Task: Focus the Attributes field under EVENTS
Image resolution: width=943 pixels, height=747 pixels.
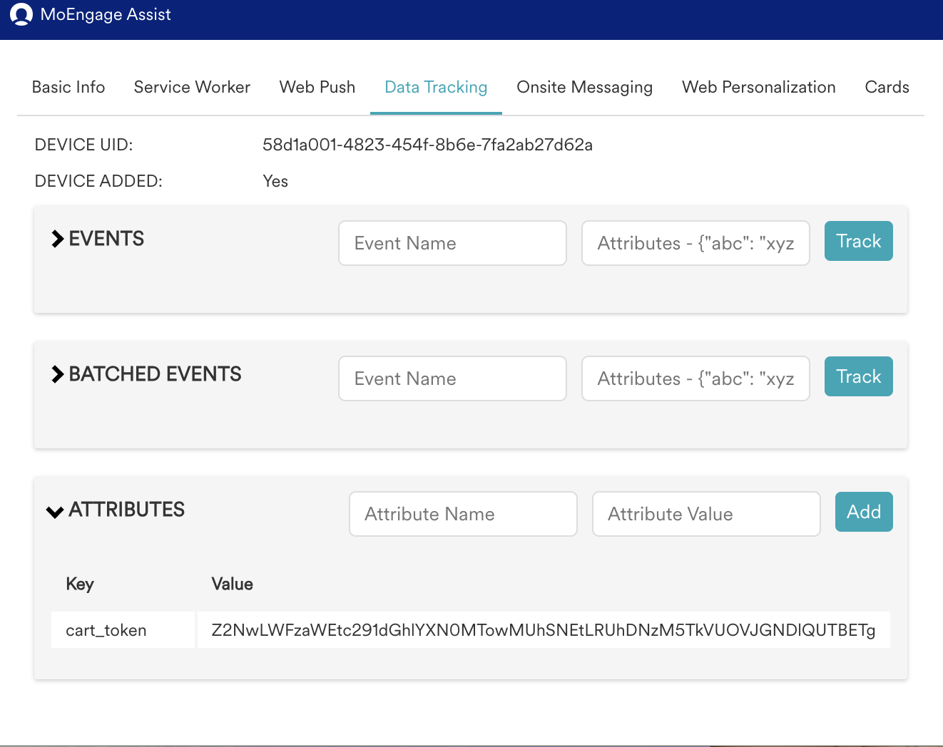Action: coord(695,243)
